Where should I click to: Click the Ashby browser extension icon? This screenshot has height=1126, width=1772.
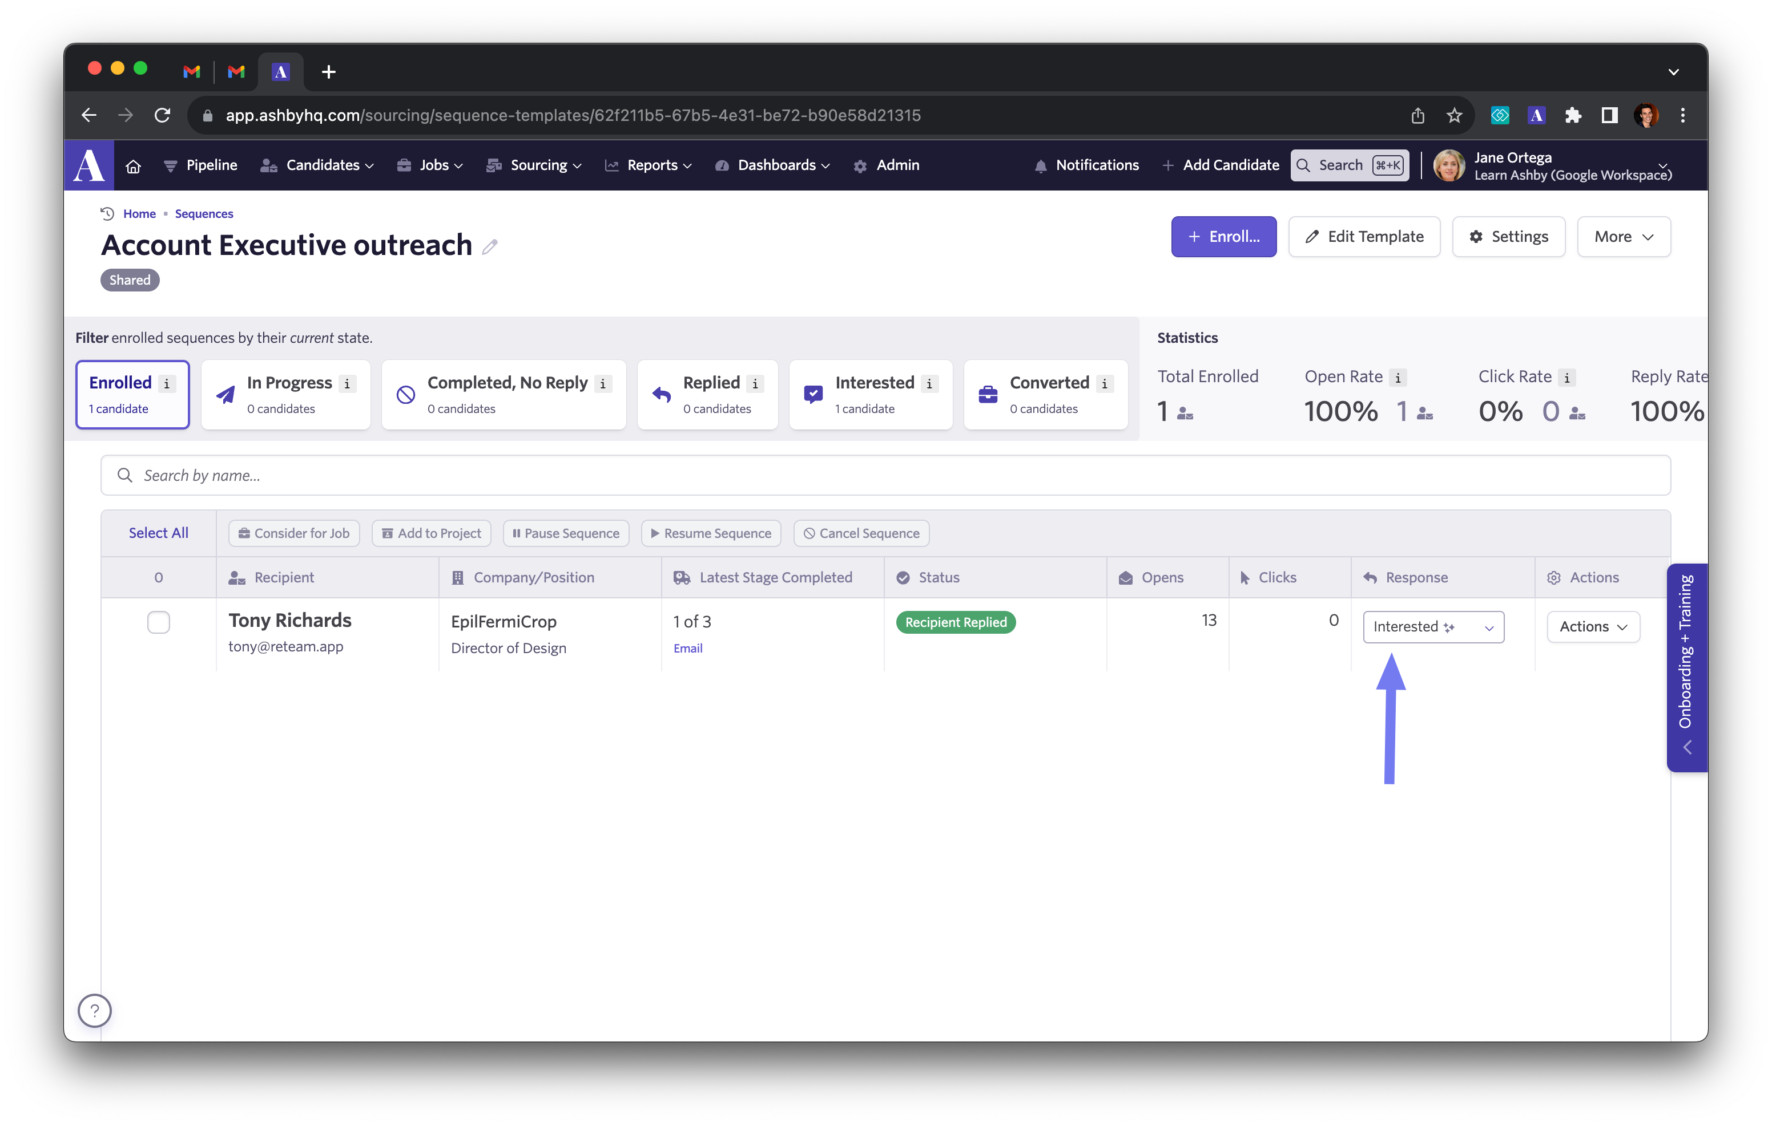1536,115
